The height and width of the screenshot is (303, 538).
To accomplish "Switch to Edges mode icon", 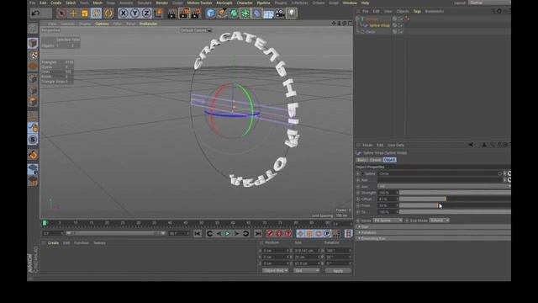I will pos(33,90).
